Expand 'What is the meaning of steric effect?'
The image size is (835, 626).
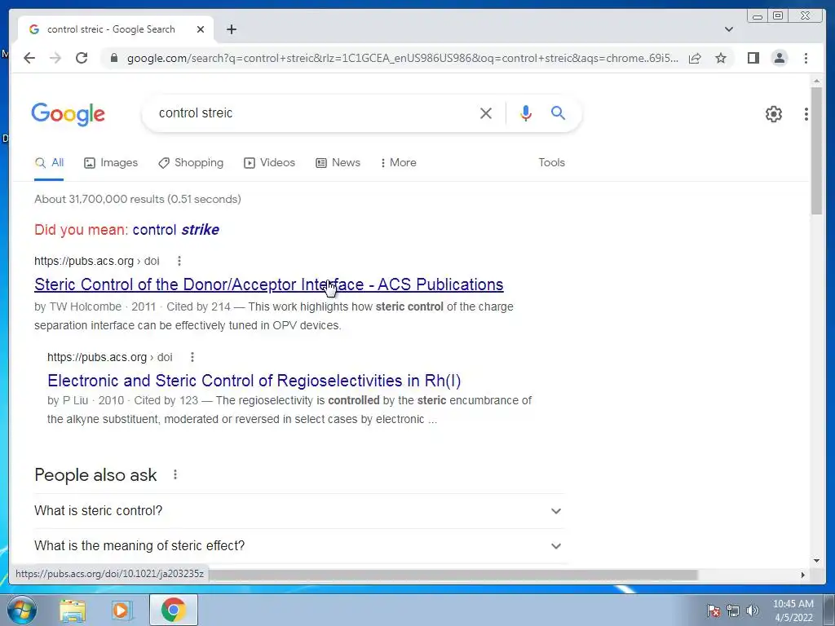point(298,546)
